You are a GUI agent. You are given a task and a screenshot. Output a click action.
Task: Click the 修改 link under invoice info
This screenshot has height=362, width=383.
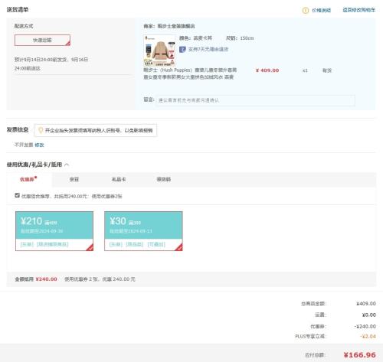(x=39, y=145)
